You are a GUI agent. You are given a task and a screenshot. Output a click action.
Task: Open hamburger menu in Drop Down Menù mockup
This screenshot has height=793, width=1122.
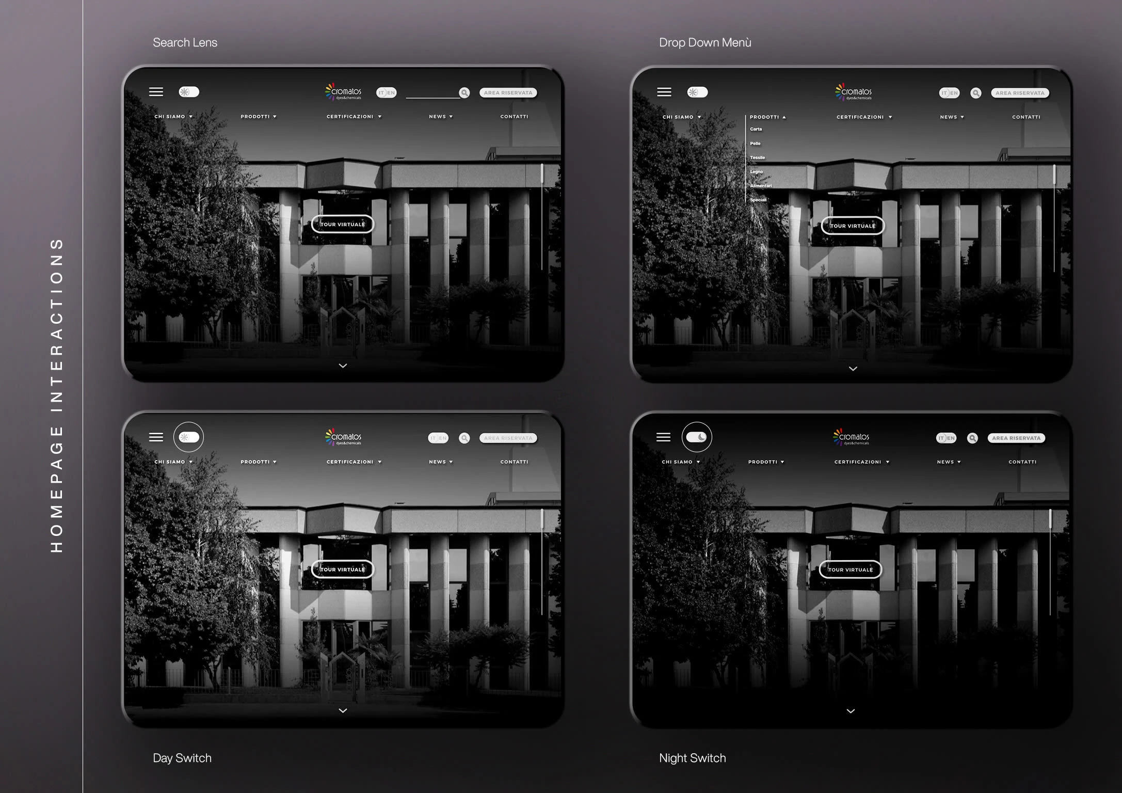[664, 92]
